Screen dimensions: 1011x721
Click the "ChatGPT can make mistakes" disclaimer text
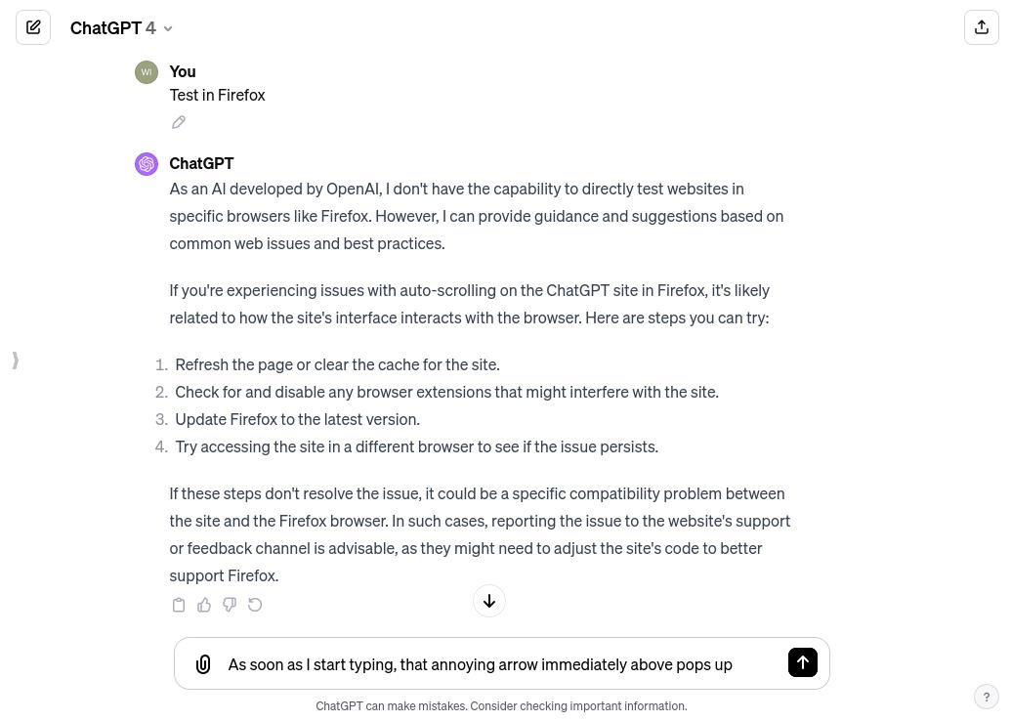click(501, 705)
